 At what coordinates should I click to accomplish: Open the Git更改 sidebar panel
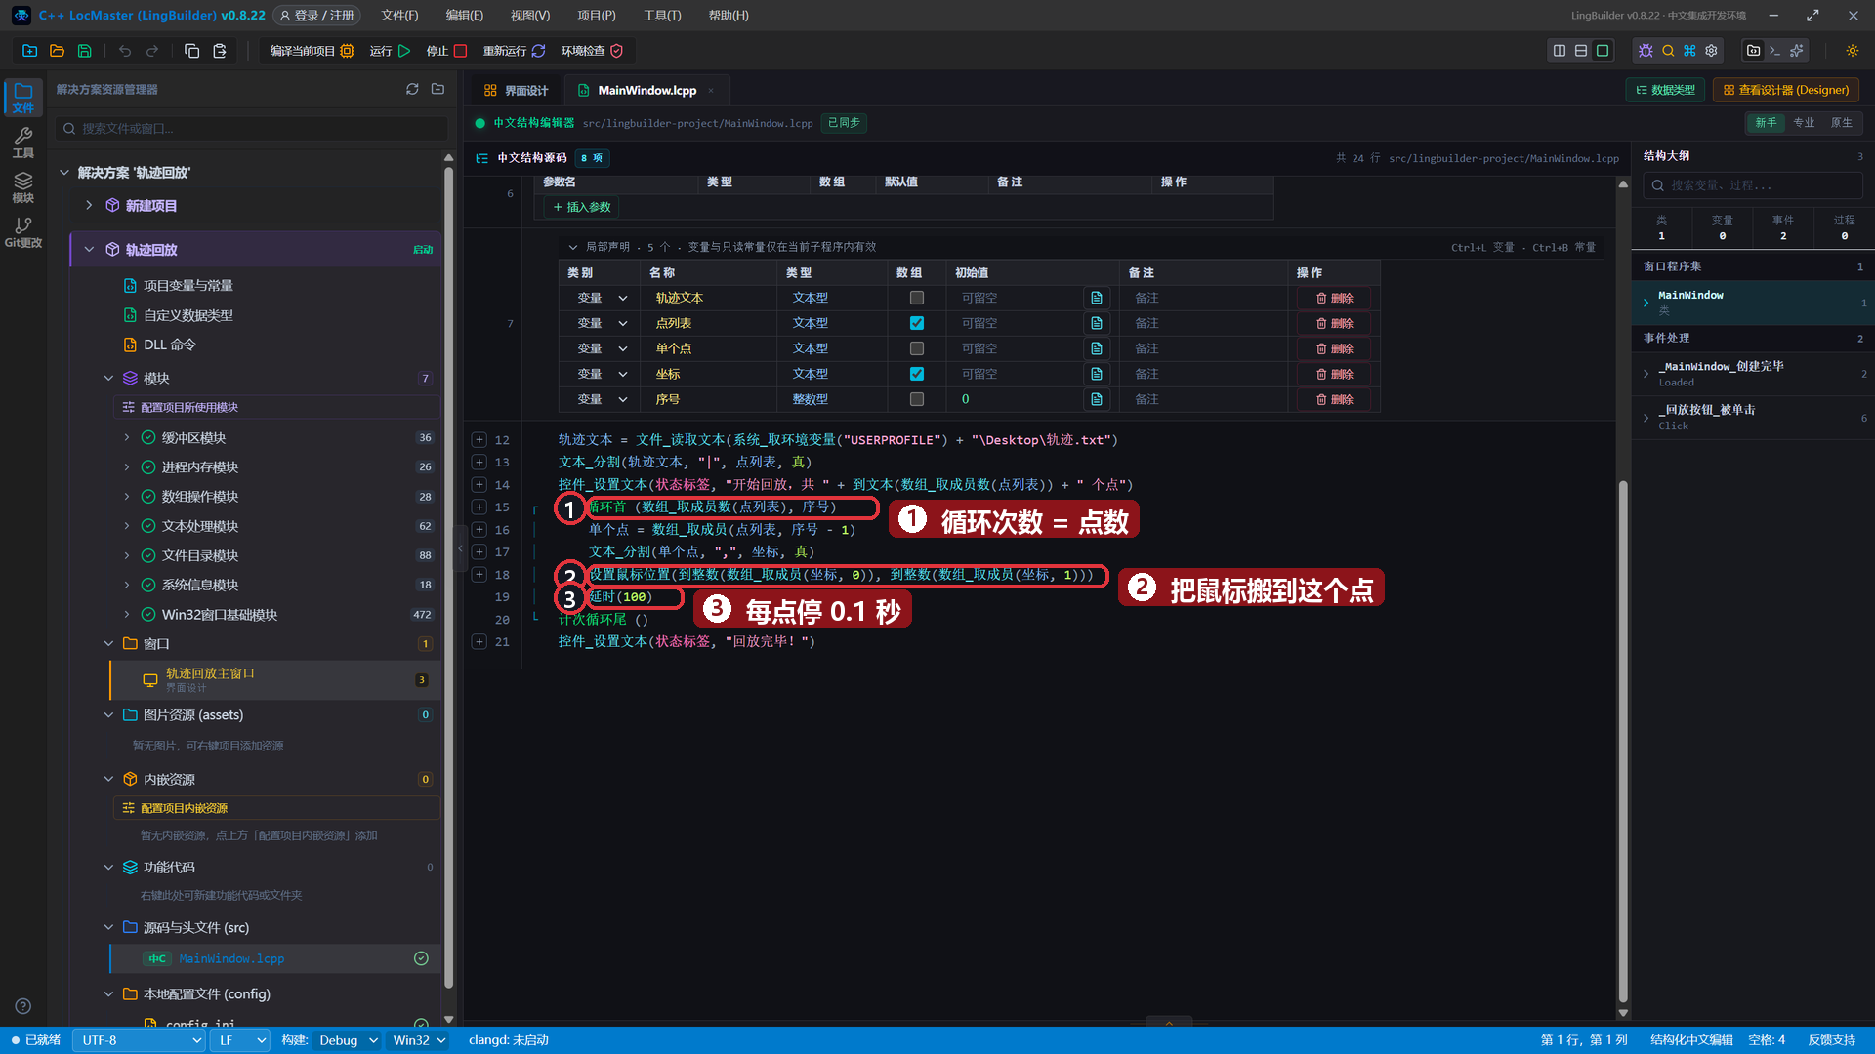click(22, 232)
